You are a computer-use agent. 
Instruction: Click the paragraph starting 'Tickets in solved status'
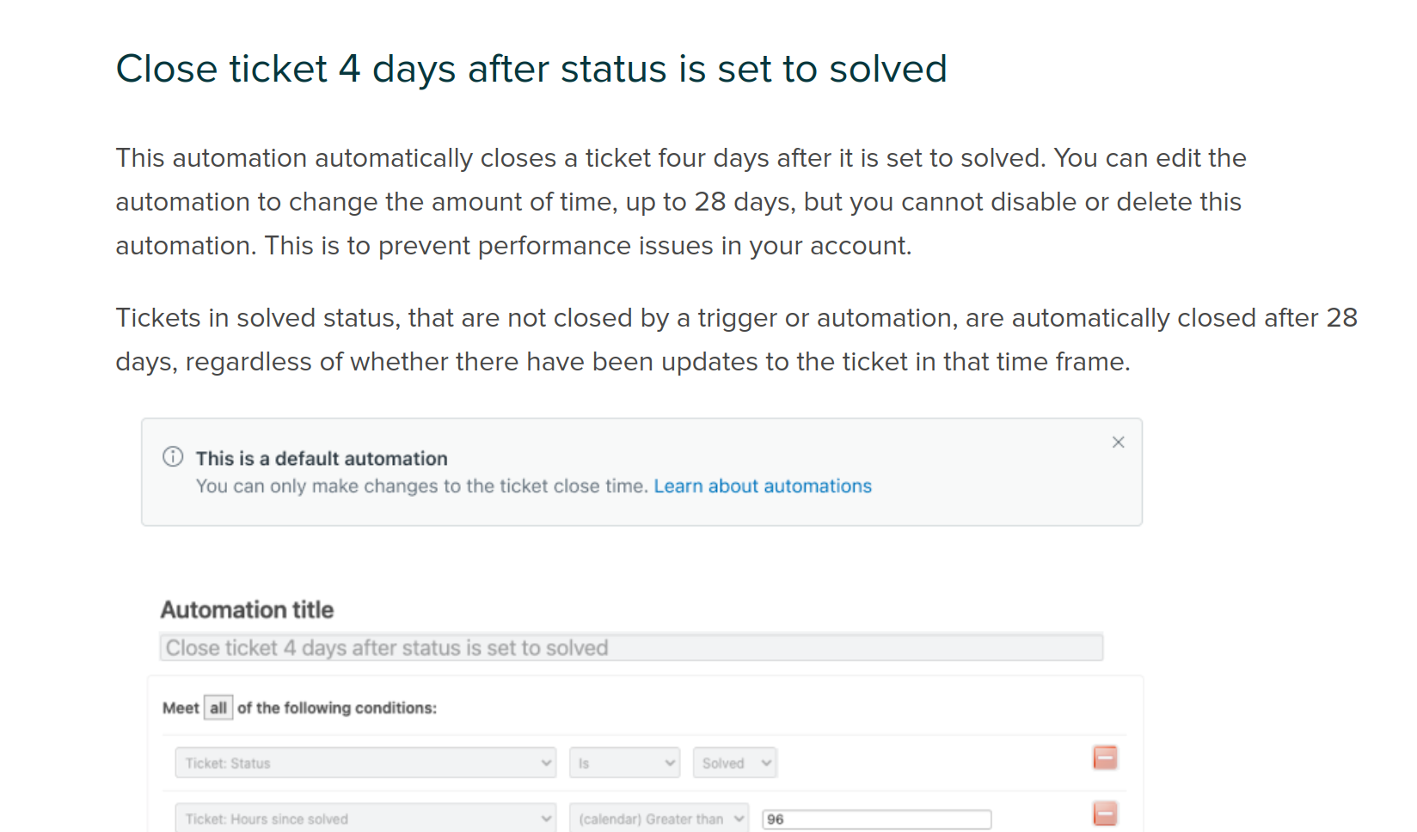point(736,340)
